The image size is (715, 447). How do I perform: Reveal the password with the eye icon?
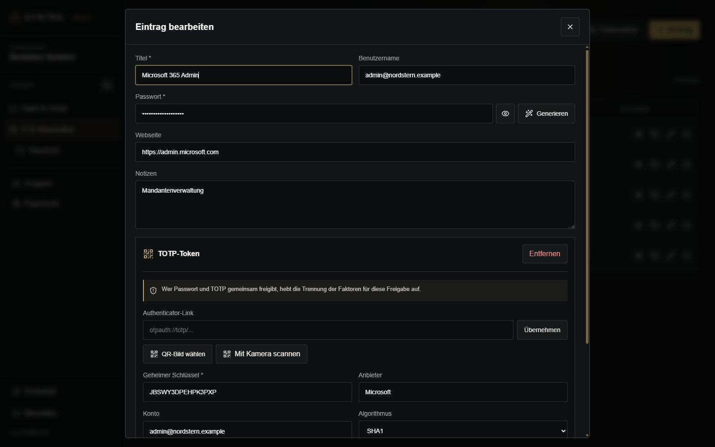tap(505, 114)
